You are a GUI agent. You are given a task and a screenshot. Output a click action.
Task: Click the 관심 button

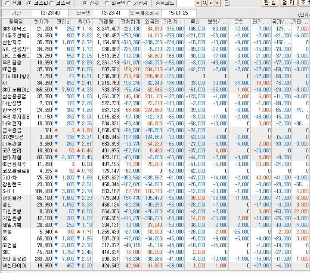tap(270, 3)
